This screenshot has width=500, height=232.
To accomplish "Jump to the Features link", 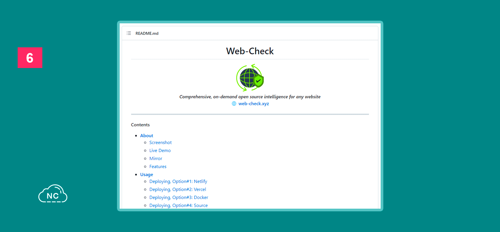I will click(158, 166).
